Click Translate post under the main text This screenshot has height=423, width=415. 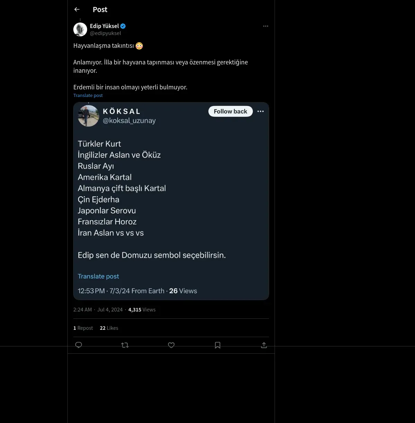[x=88, y=95]
